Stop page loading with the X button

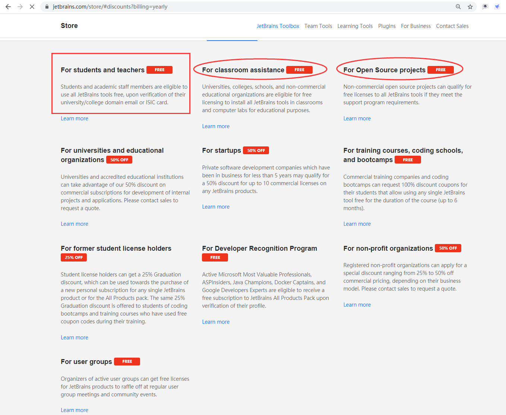pyautogui.click(x=32, y=7)
